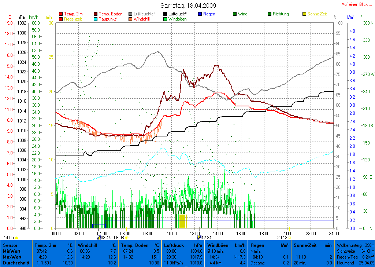
Task: Click the red Temp. 2 m legend swatch
Action: click(61, 14)
